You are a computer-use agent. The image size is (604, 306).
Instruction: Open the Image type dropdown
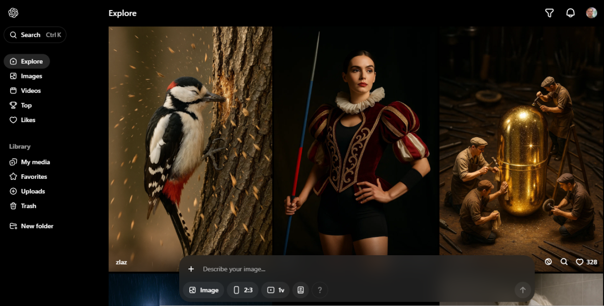pos(204,290)
